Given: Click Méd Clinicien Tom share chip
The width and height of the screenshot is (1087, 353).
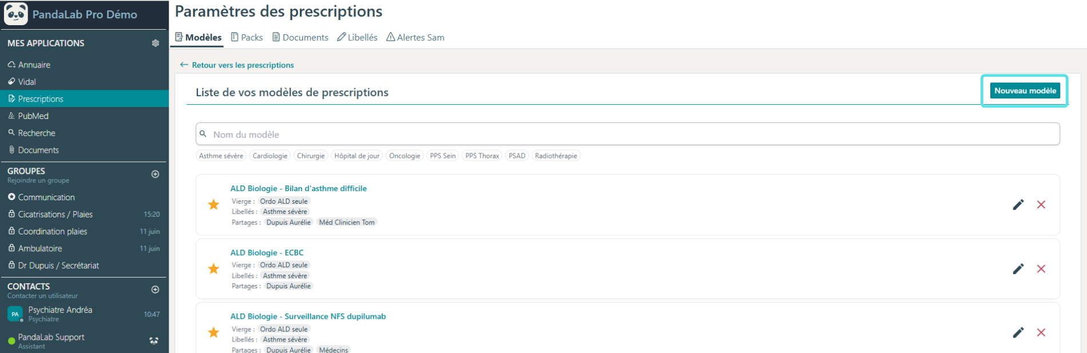Looking at the screenshot, I should 347,223.
